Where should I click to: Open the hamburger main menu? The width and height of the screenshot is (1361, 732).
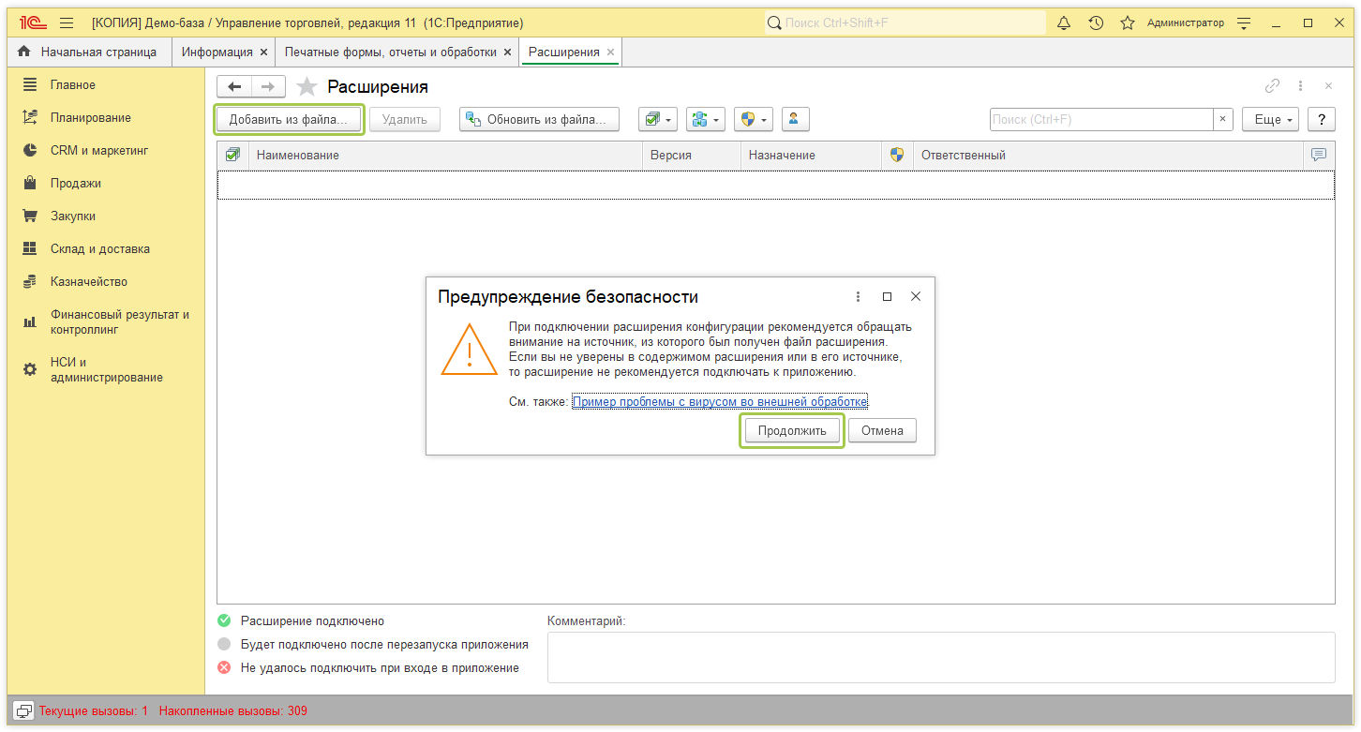point(67,23)
